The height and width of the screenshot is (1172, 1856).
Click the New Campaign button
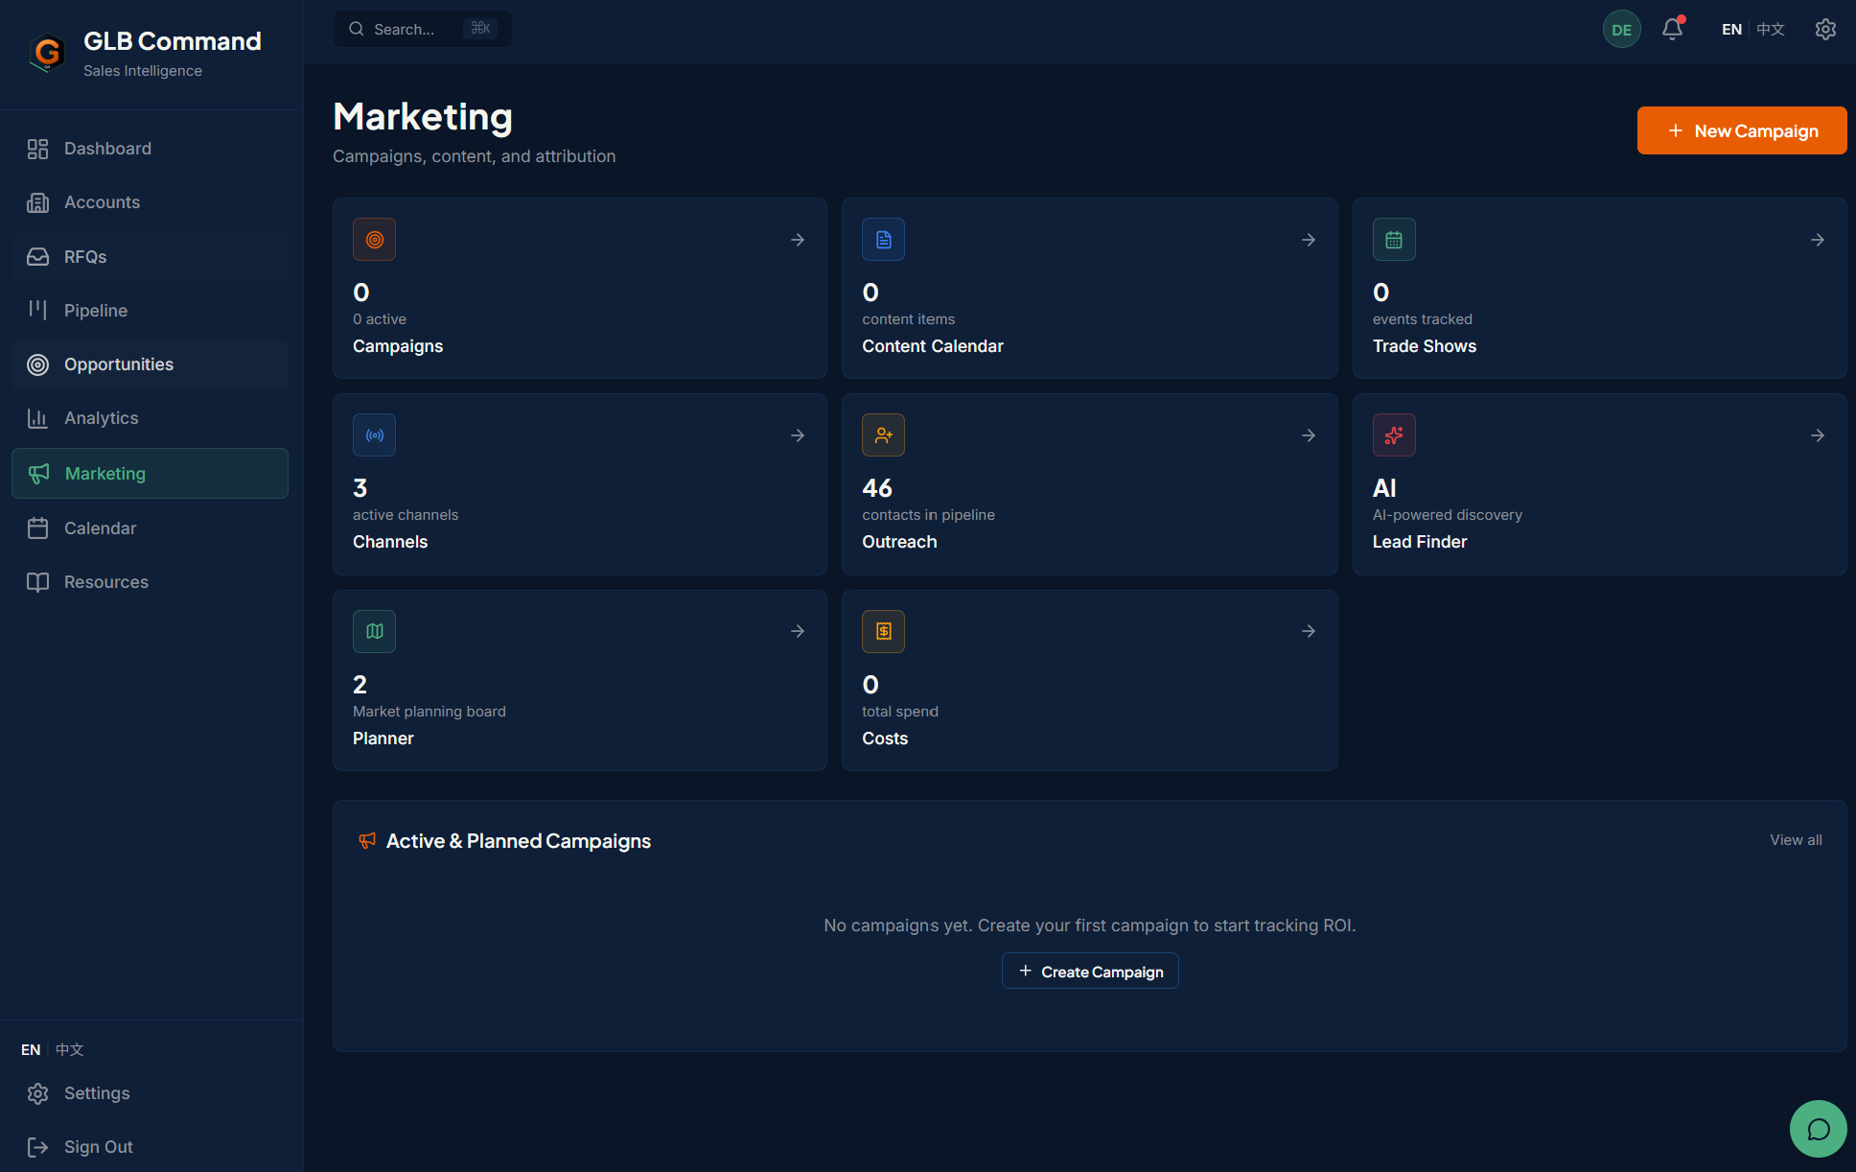click(x=1742, y=130)
